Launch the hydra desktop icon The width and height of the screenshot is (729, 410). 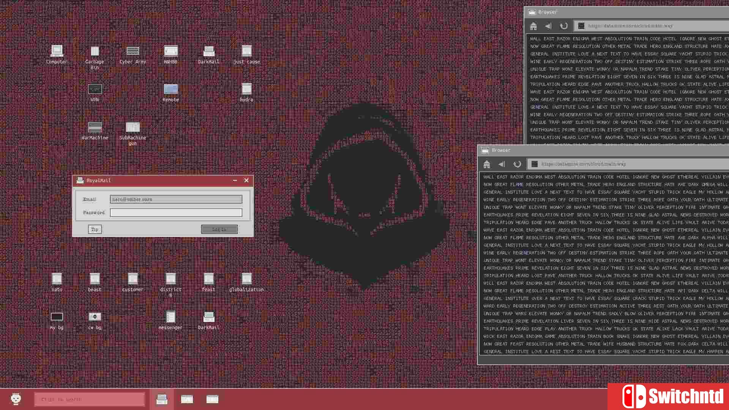click(246, 92)
